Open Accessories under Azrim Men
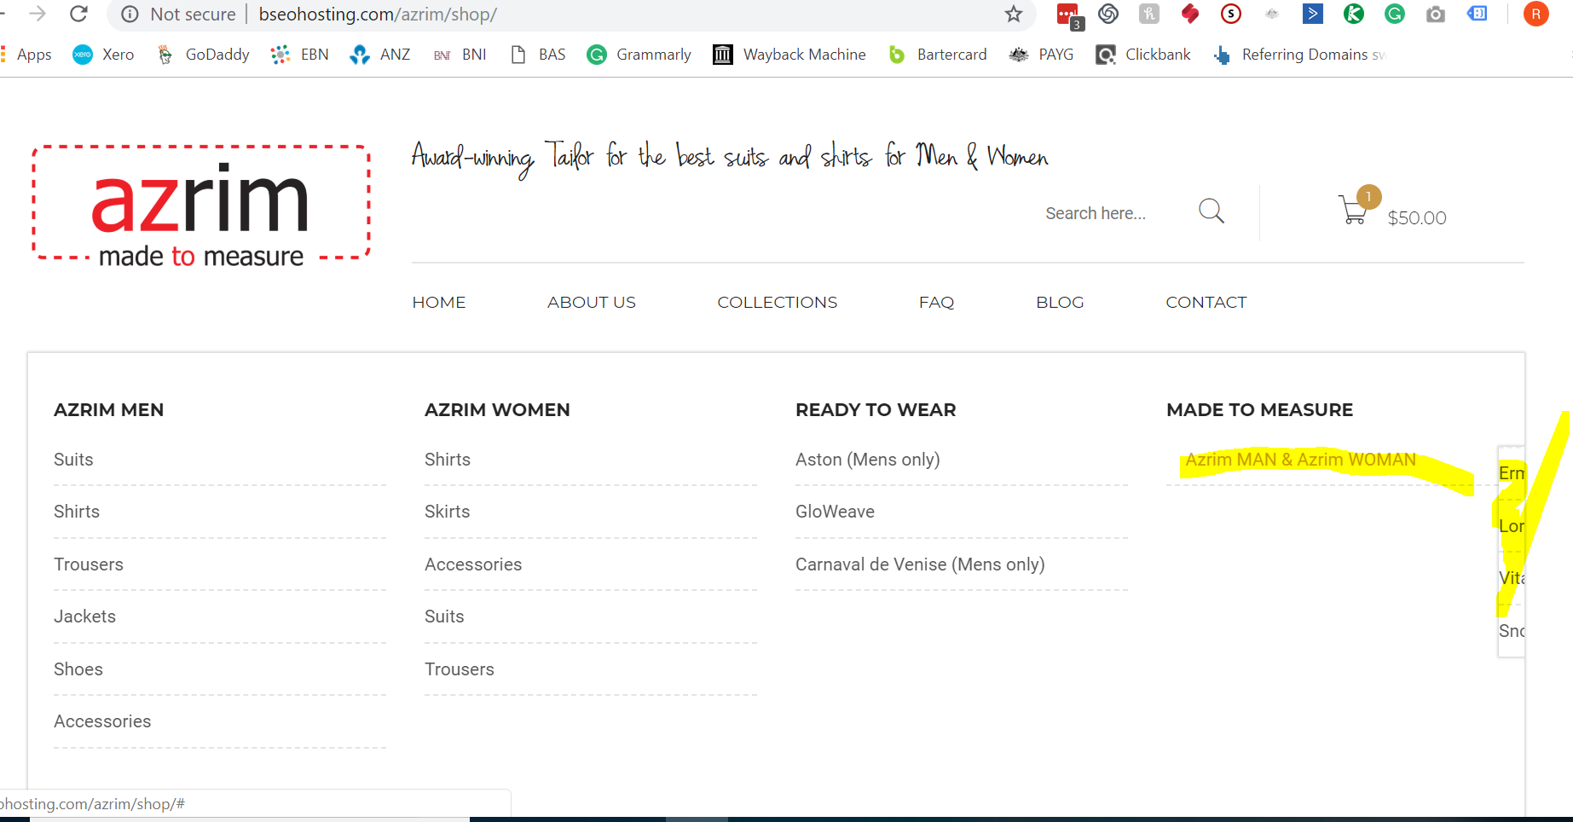Screen dimensions: 1573x822 (x=102, y=721)
